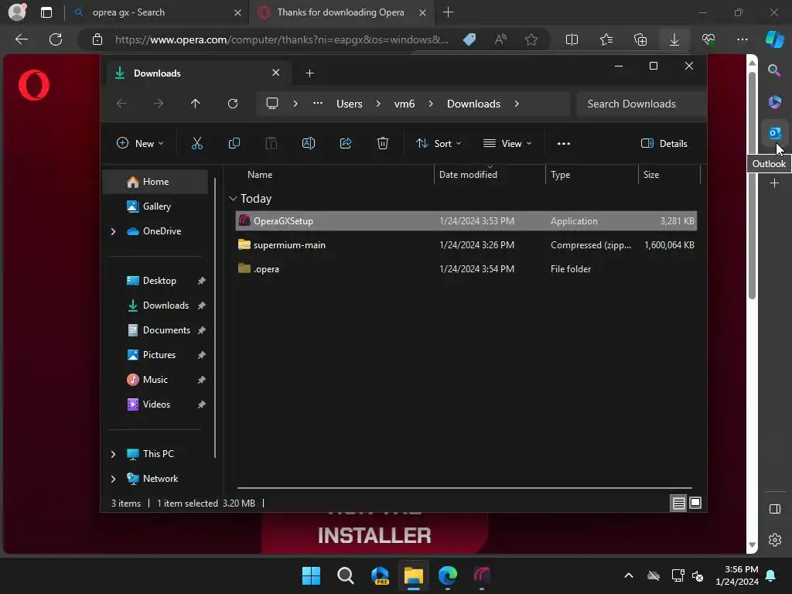Collapse the Today group
792x594 pixels.
[x=233, y=199]
